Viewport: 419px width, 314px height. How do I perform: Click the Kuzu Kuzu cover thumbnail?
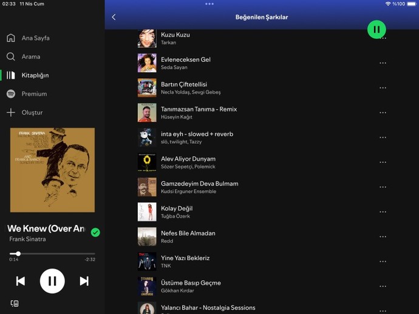tap(147, 38)
